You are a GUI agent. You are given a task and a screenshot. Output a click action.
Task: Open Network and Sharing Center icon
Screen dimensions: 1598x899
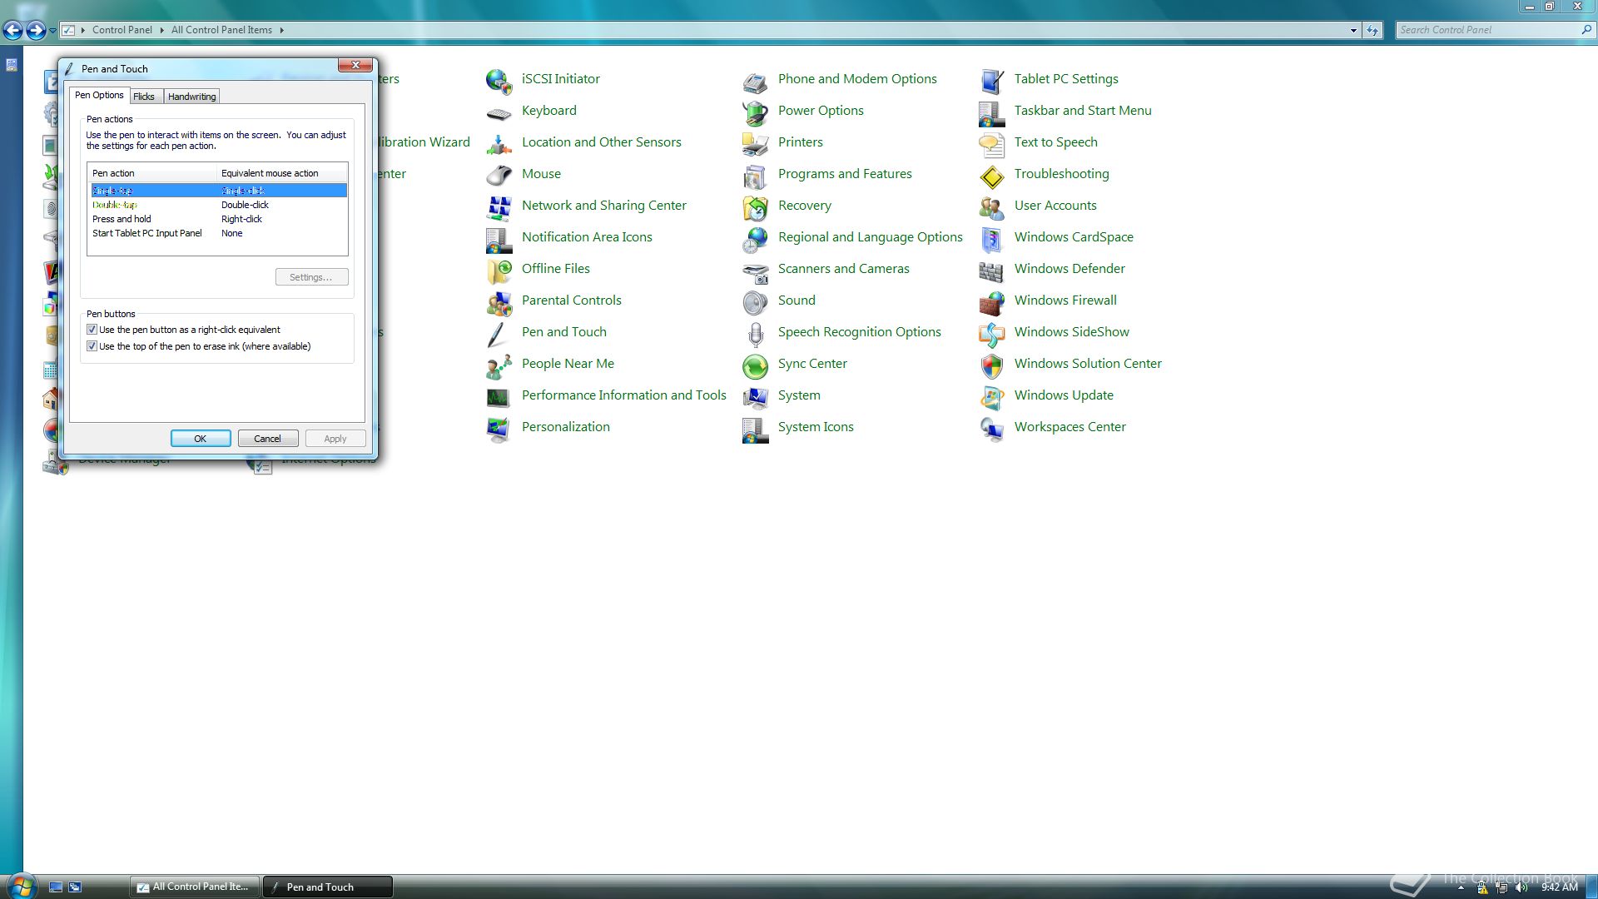click(x=499, y=207)
